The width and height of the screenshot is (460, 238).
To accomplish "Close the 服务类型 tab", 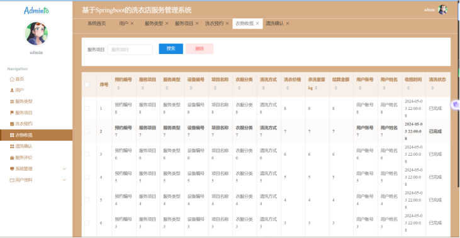I will click(x=167, y=23).
